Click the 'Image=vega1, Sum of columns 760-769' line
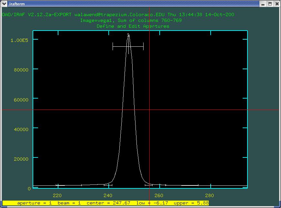This screenshot has height=208, width=281. click(x=131, y=20)
